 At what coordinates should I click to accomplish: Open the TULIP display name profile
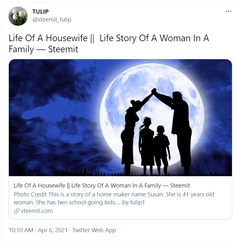click(41, 11)
